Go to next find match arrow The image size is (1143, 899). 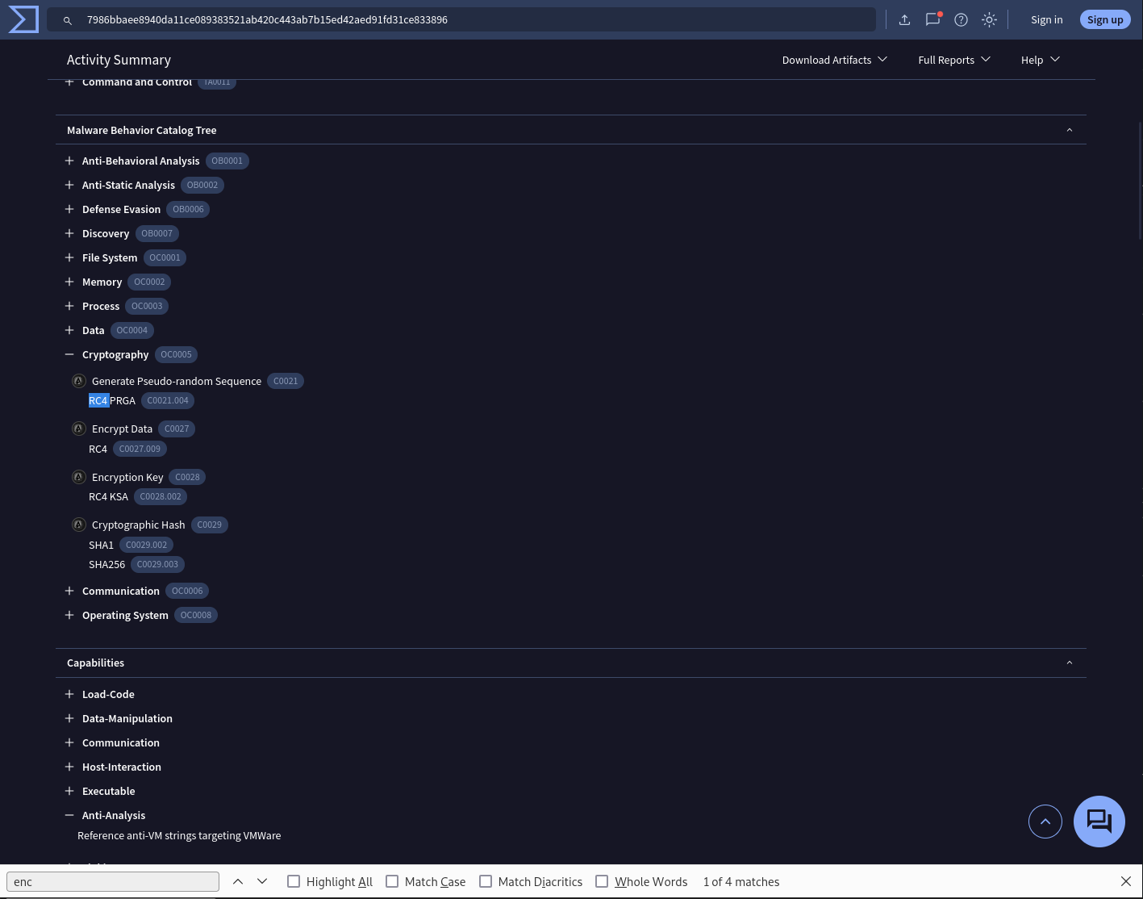point(262,881)
